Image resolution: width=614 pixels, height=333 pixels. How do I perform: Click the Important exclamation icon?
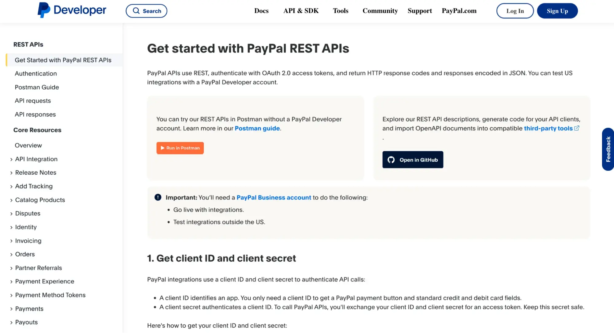(158, 197)
